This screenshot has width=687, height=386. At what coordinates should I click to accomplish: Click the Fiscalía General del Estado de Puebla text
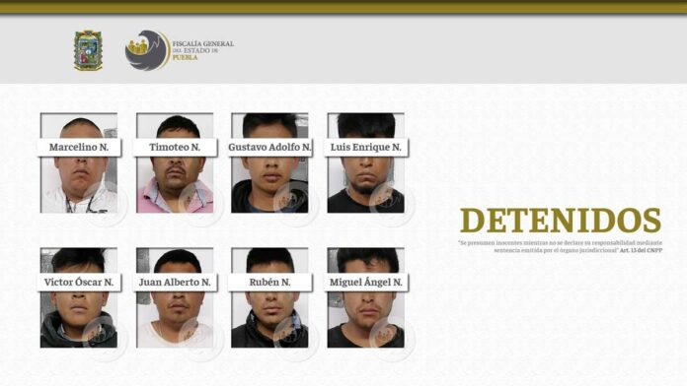(x=203, y=50)
